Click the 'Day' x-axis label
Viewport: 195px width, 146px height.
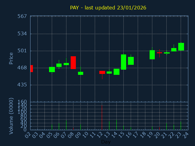tap(106, 142)
